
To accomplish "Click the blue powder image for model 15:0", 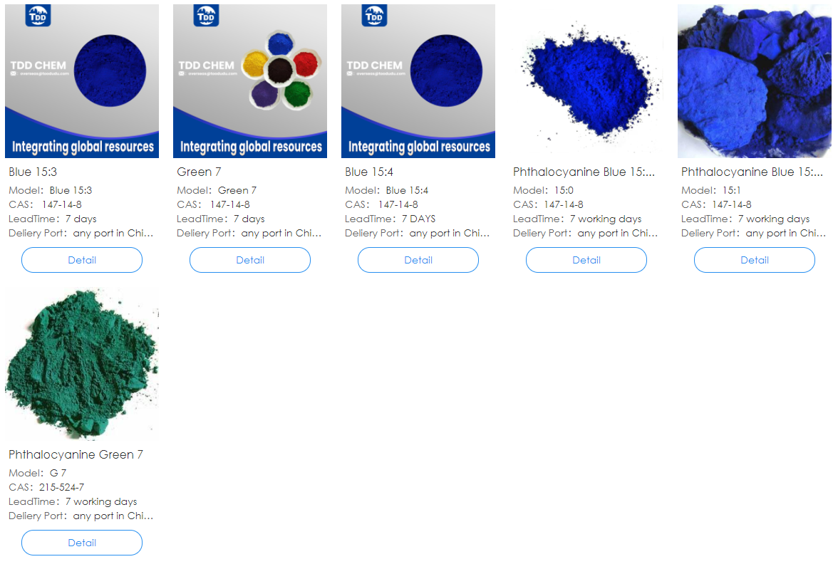I will click(x=586, y=81).
